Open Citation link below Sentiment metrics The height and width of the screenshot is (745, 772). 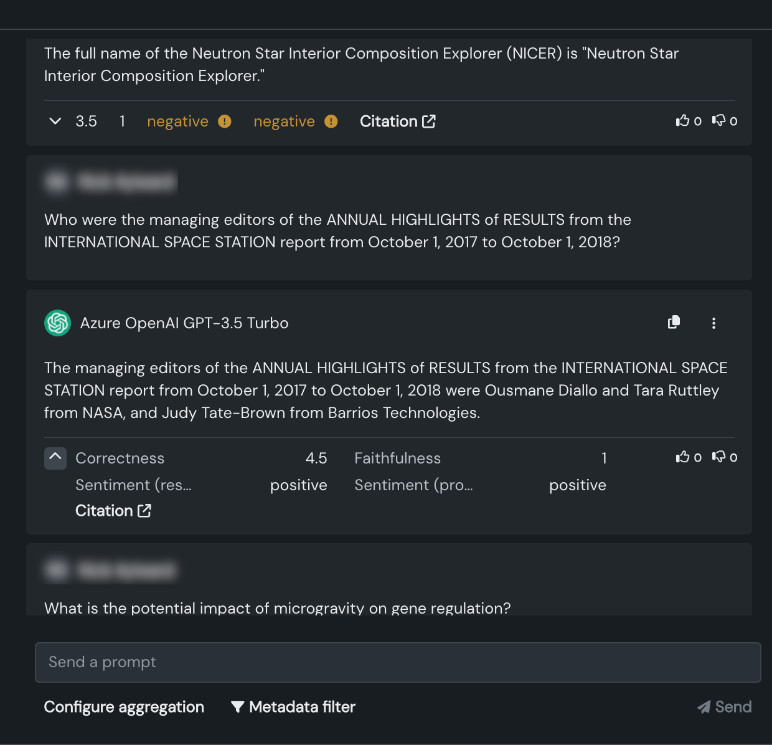coord(113,511)
